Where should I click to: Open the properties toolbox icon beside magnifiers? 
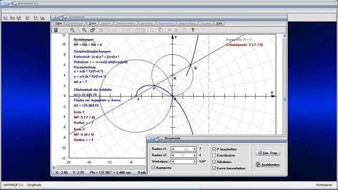[x=92, y=30]
